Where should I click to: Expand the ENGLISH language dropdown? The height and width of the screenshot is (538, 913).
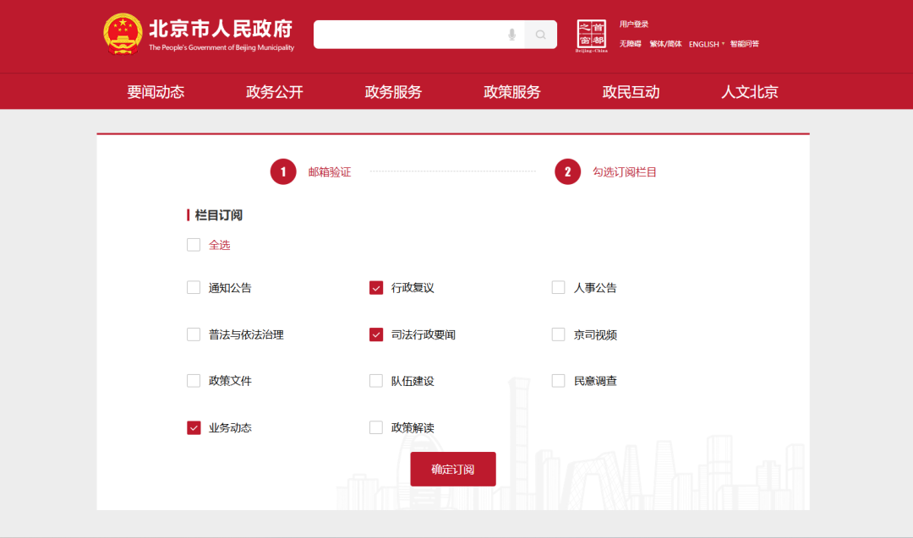tap(706, 44)
